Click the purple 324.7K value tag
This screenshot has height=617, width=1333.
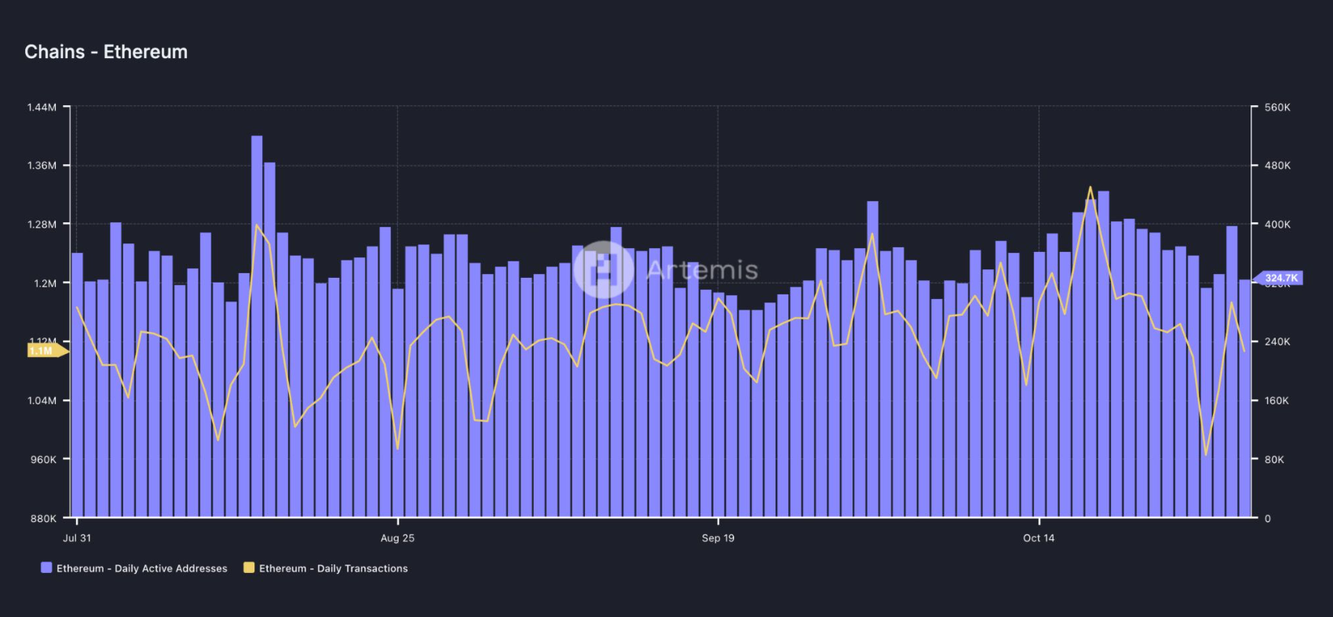[x=1280, y=278]
